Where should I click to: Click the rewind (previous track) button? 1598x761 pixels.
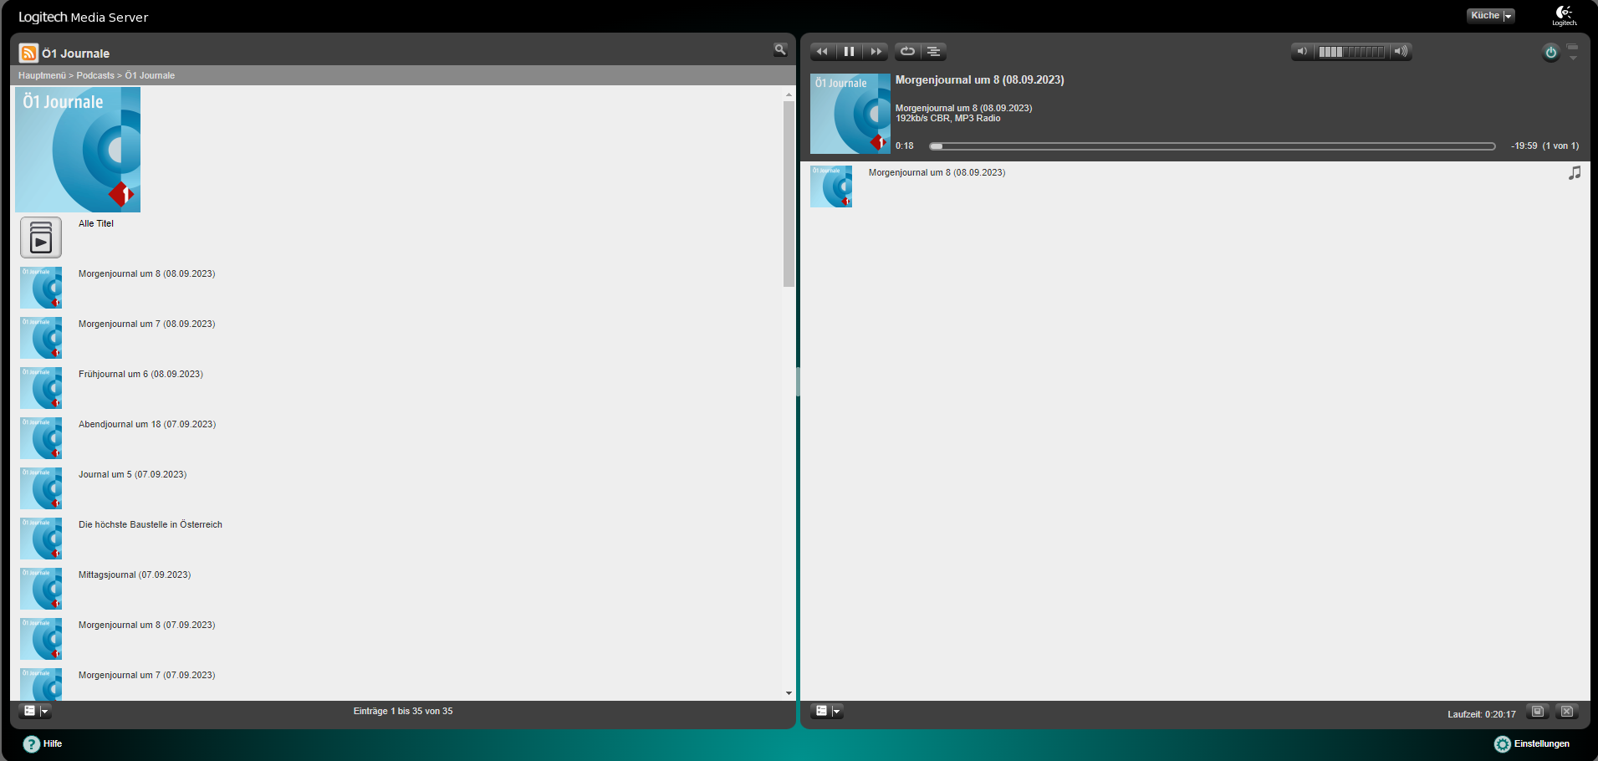pos(822,52)
